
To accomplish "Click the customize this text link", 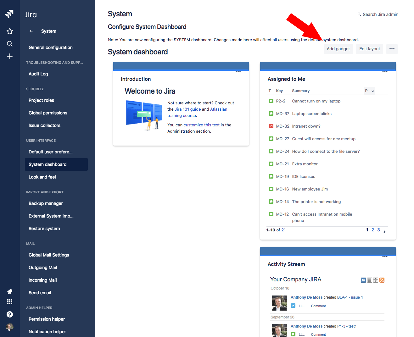I will coord(202,125).
